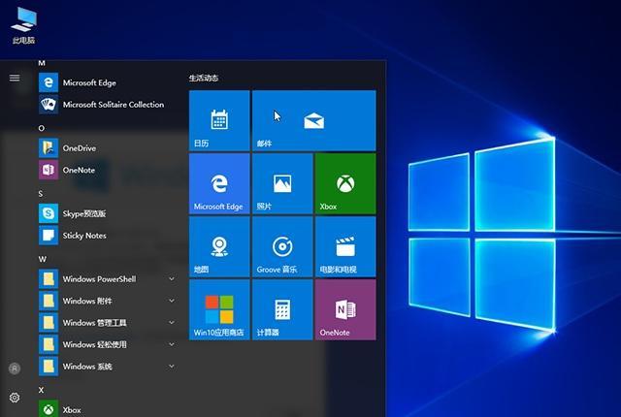The width and height of the screenshot is (621, 417).
Task: Open the Maps (地图) tile
Action: pos(219,246)
